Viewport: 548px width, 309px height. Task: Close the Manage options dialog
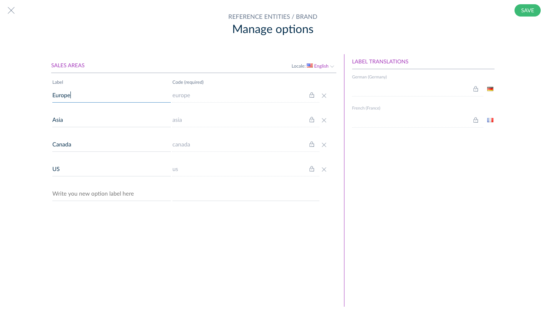(11, 10)
